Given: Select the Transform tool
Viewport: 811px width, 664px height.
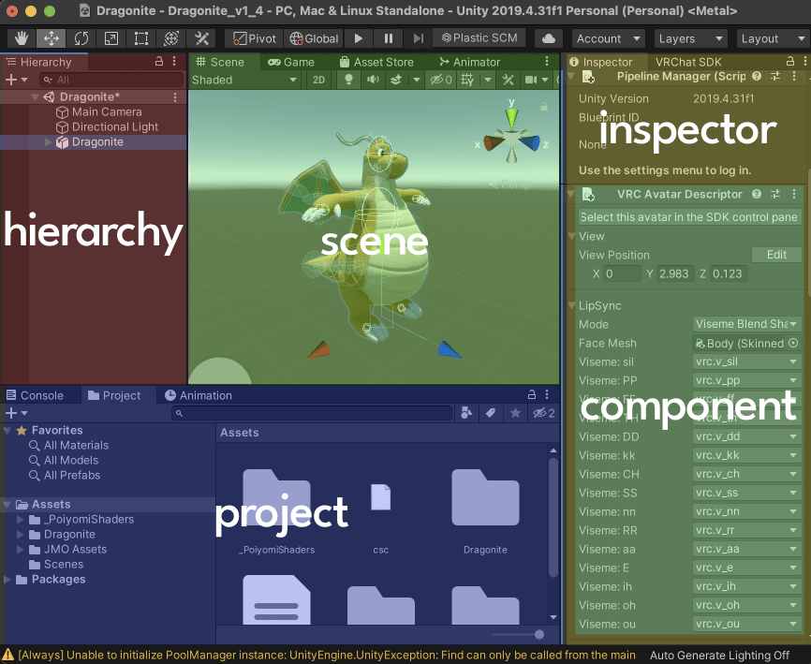Looking at the screenshot, I should point(171,38).
